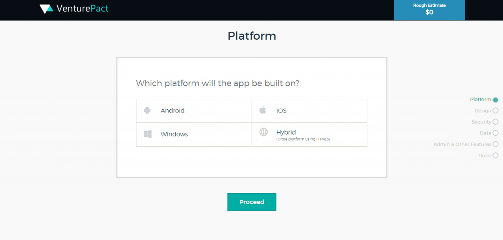Choose the IOS platform label
The height and width of the screenshot is (240, 503).
(281, 111)
